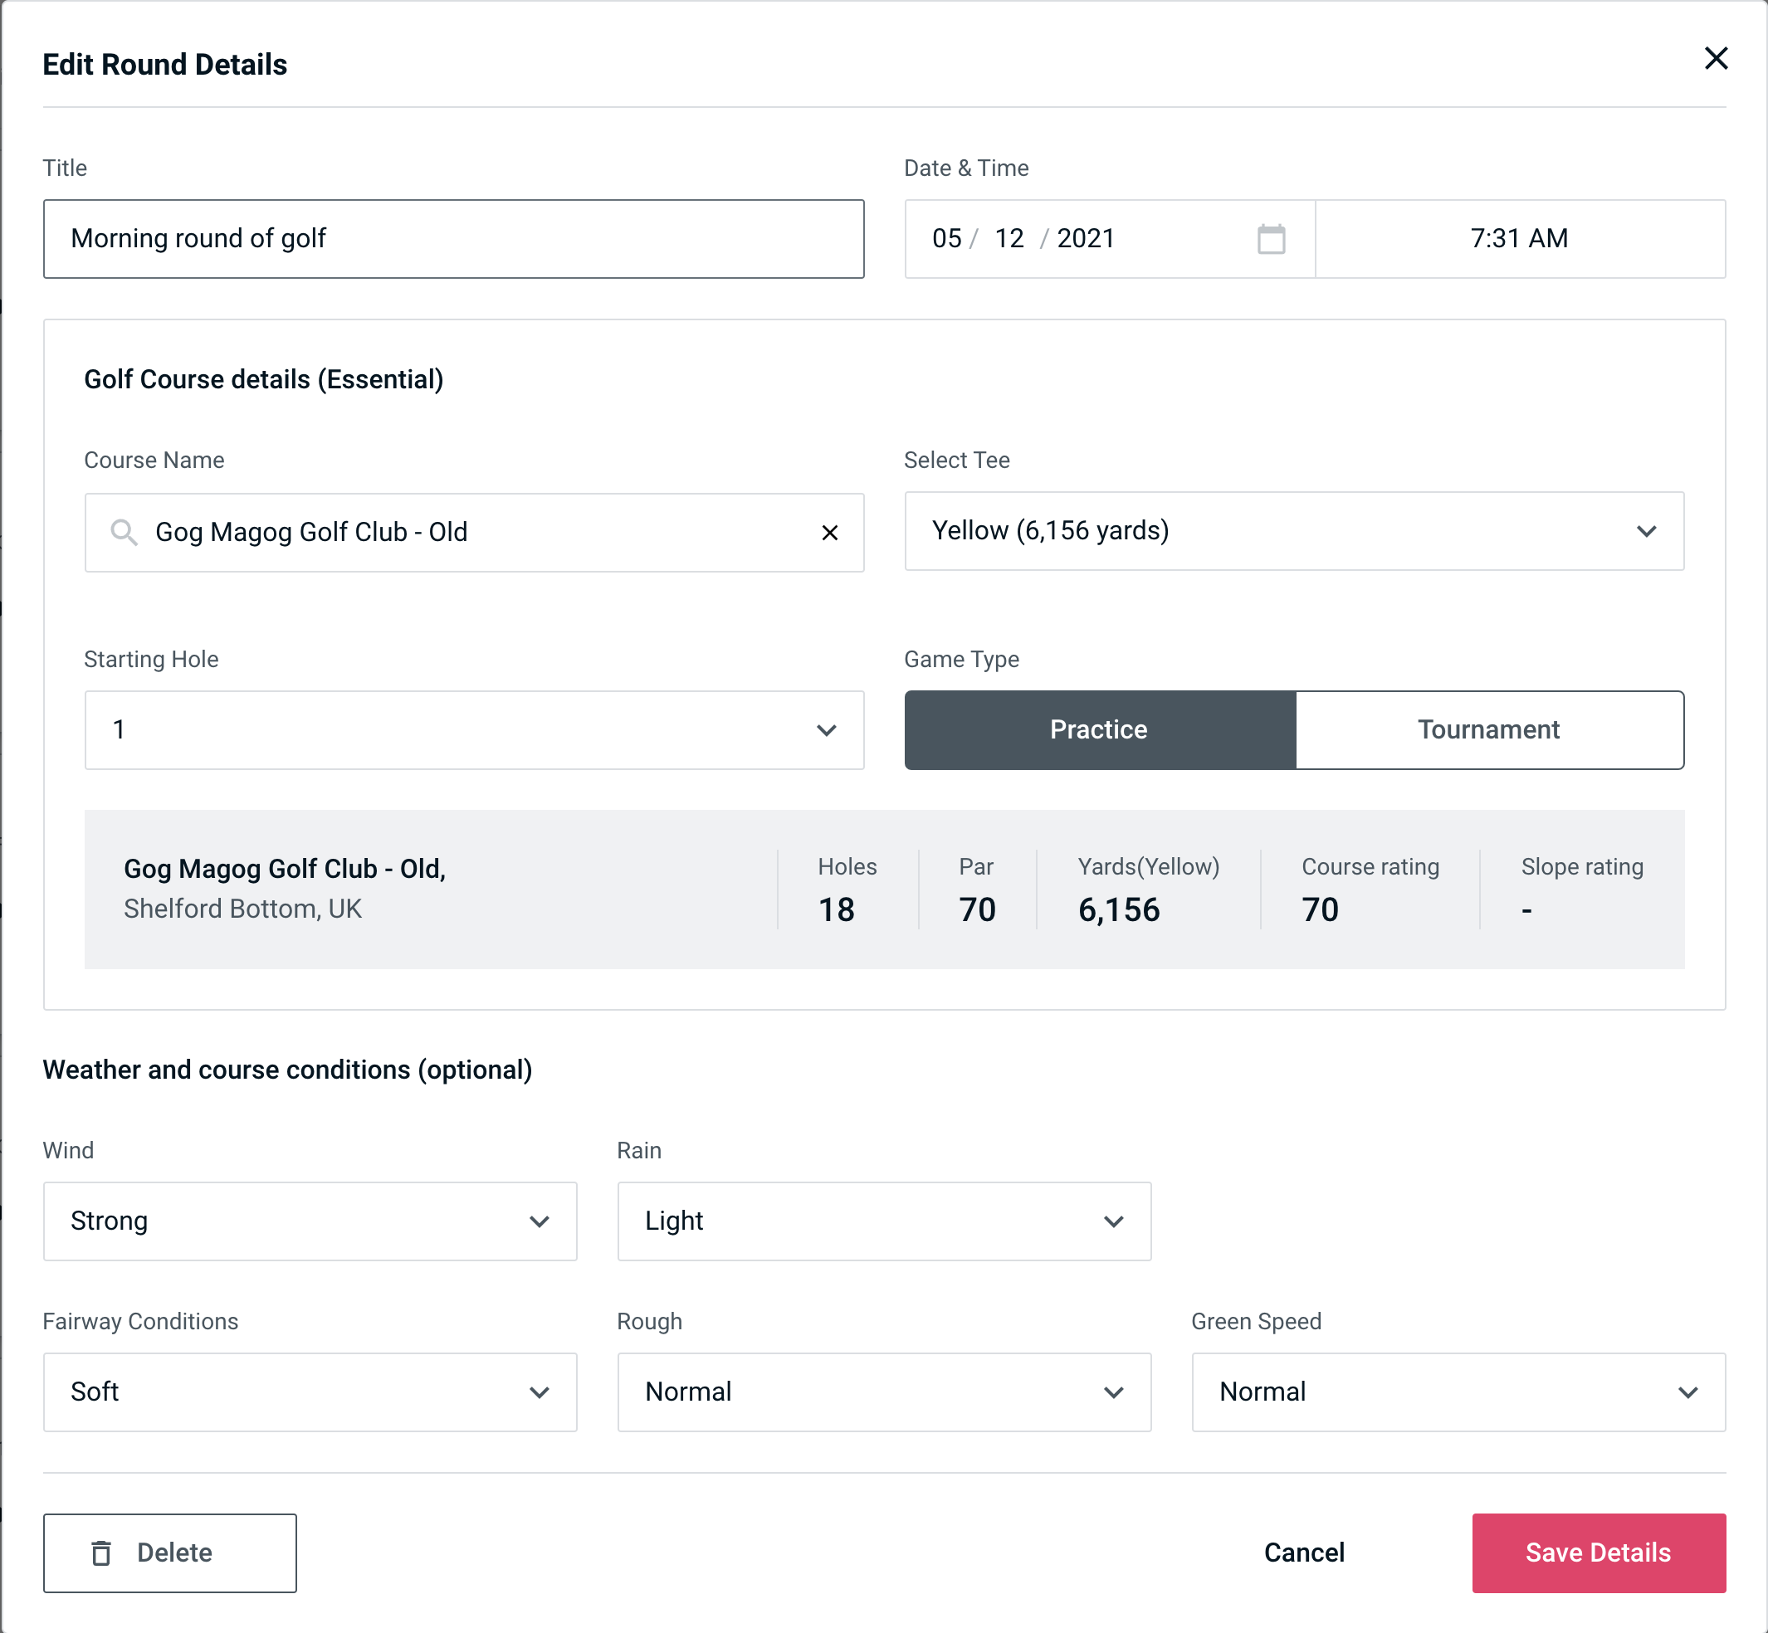Select Practice game type toggle
The image size is (1768, 1633).
[1100, 729]
